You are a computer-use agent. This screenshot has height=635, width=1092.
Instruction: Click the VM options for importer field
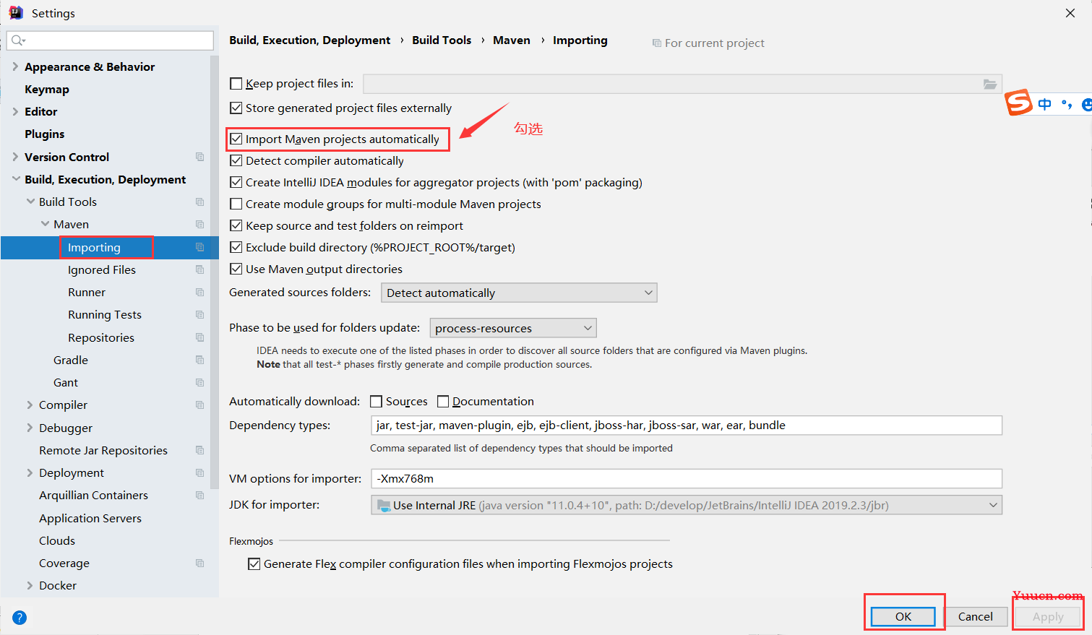pos(687,478)
